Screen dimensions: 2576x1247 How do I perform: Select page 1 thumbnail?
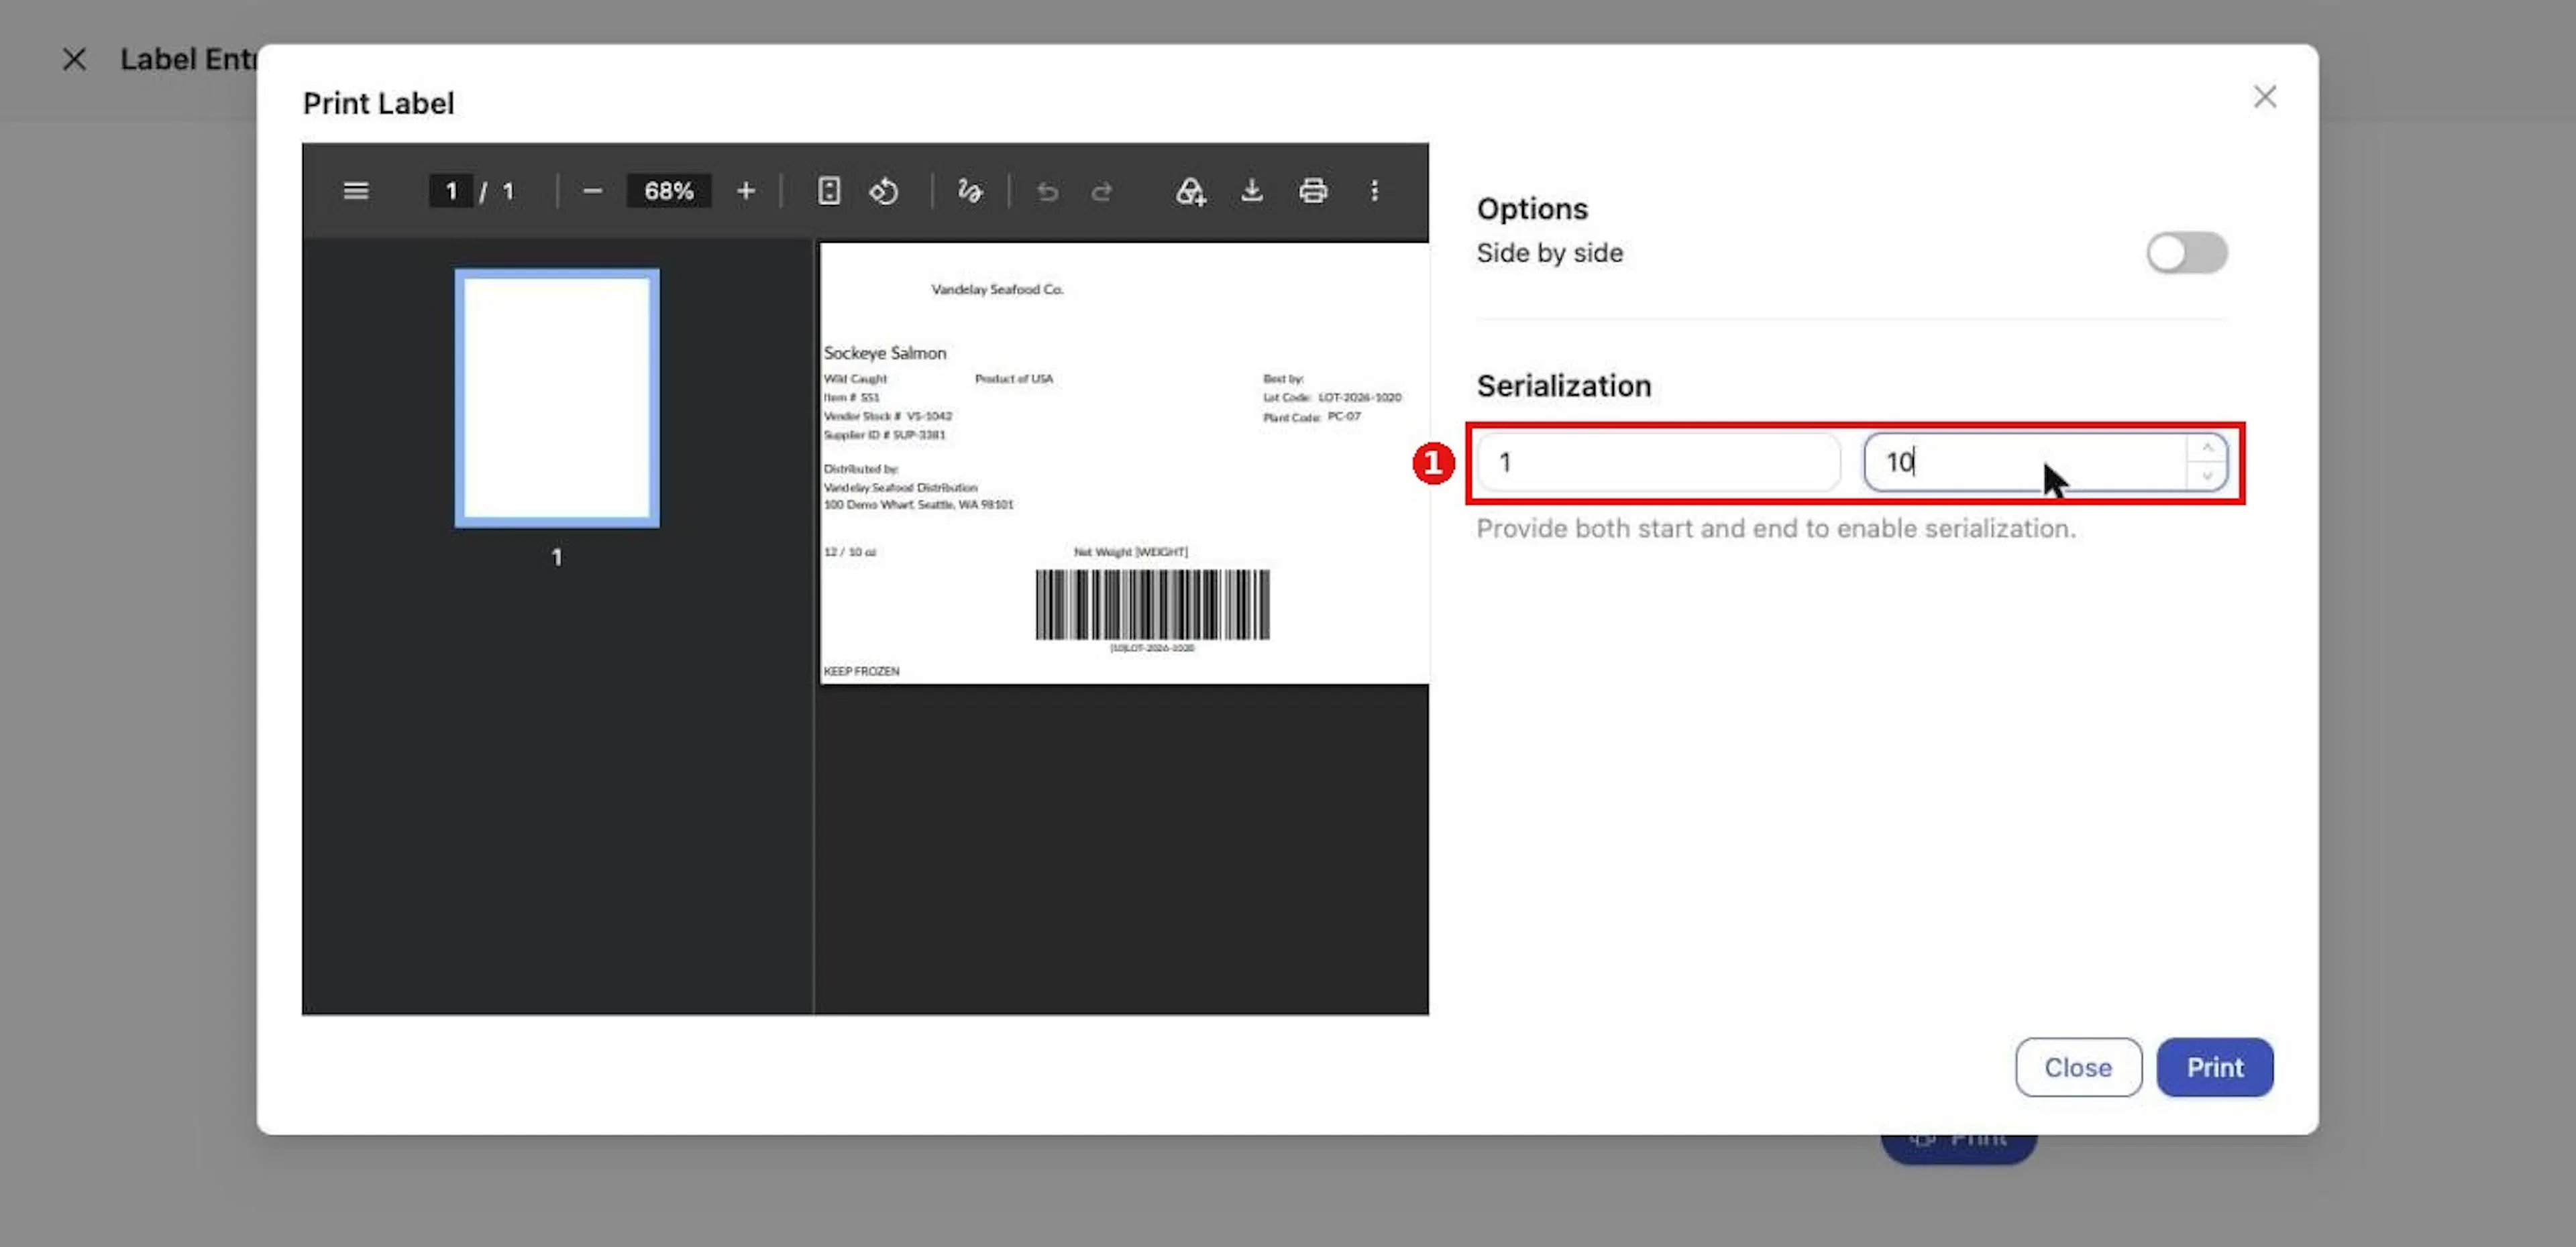coord(557,398)
